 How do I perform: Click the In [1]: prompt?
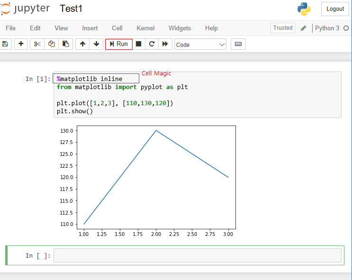pyautogui.click(x=38, y=79)
